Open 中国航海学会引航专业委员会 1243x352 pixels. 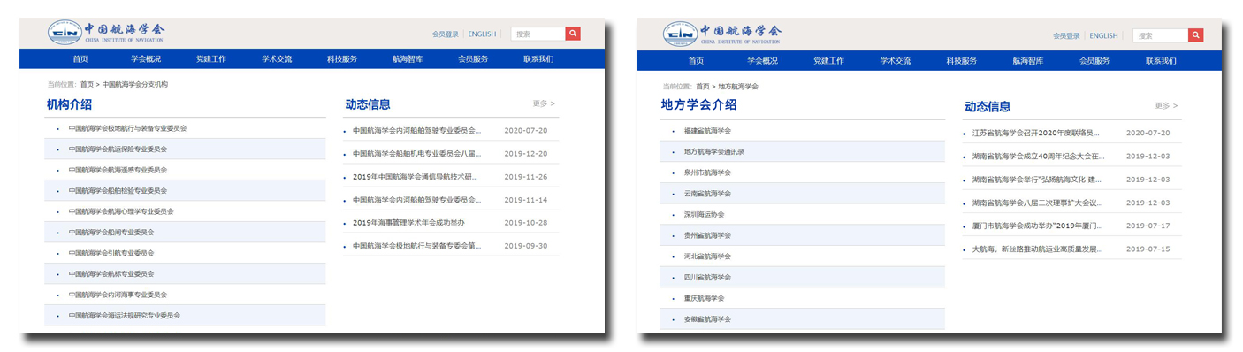111,253
